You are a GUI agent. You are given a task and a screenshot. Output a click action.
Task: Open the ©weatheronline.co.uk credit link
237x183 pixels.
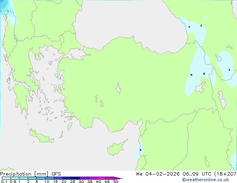206,180
